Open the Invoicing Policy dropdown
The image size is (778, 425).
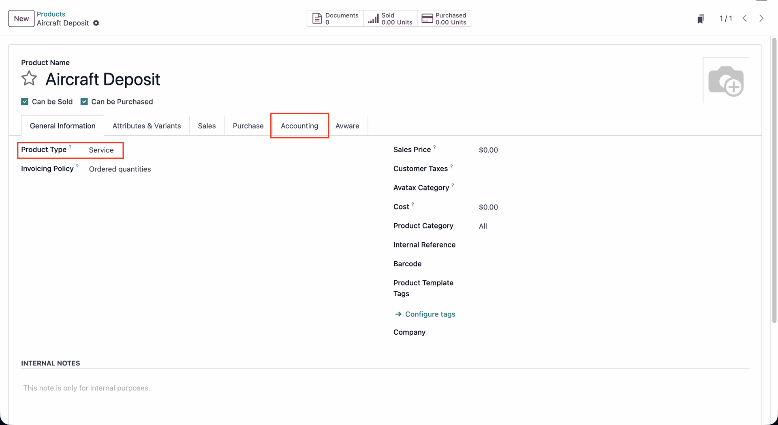click(x=120, y=169)
